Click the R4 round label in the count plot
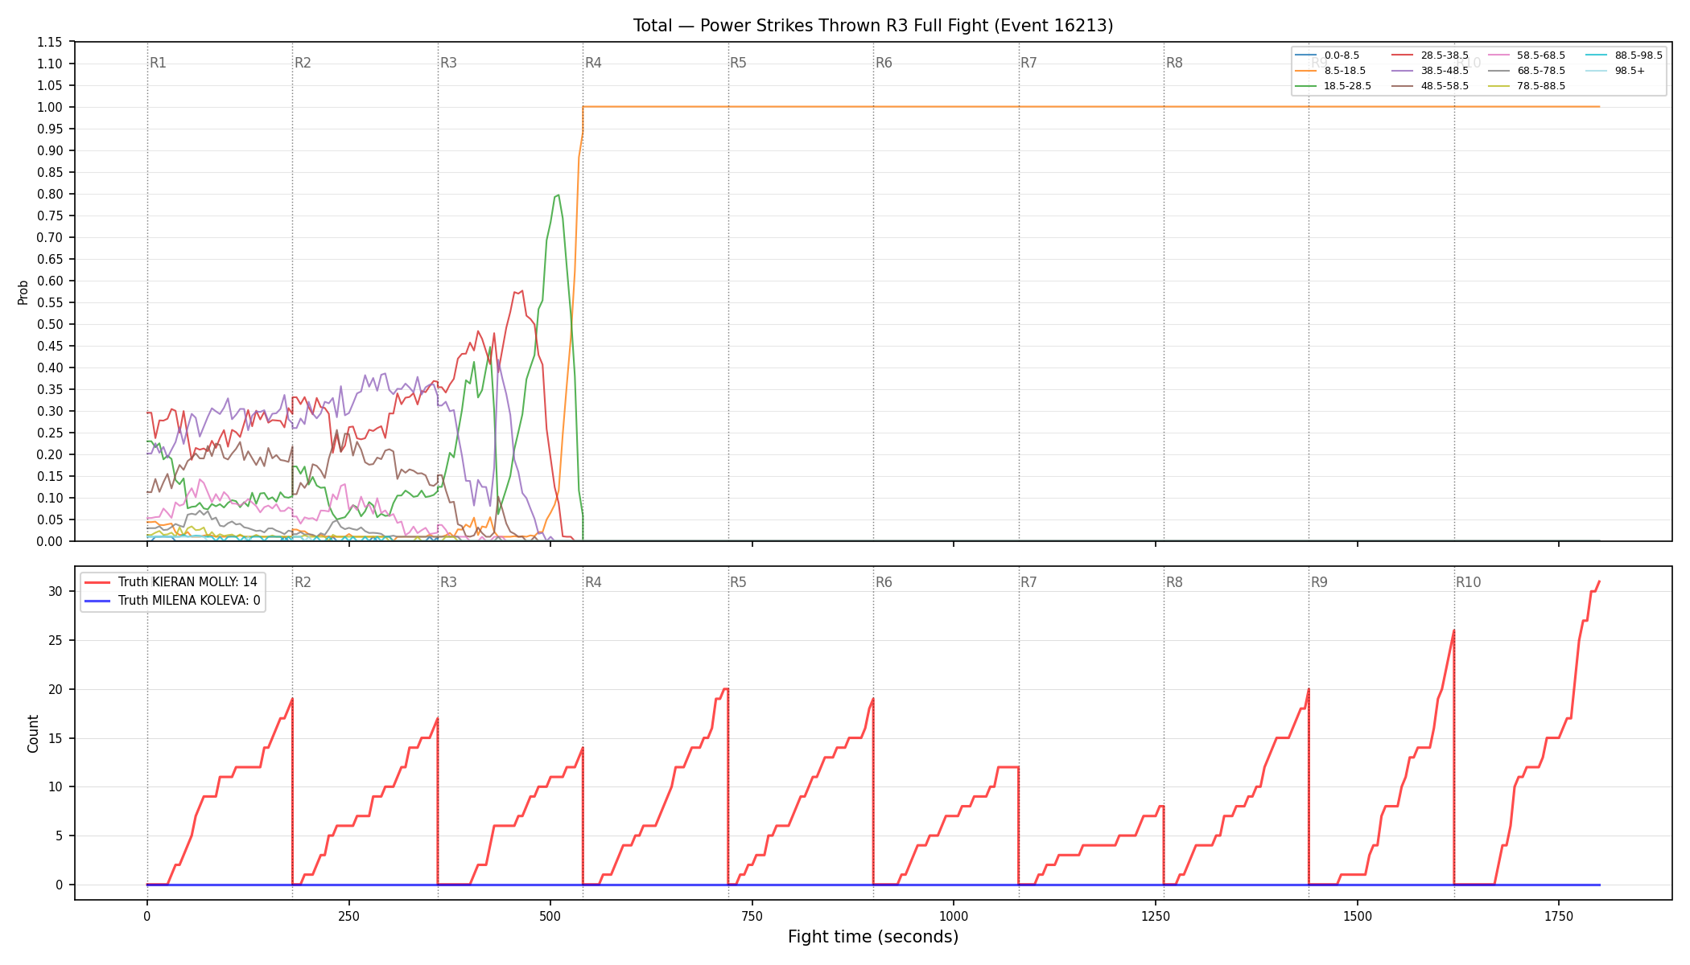Image resolution: width=1690 pixels, height=965 pixels. click(x=593, y=582)
